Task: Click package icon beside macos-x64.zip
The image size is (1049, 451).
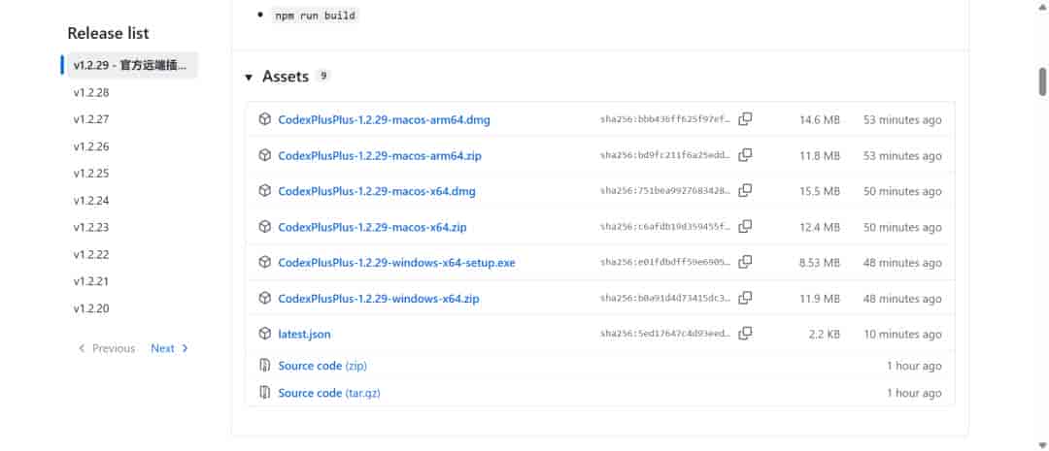Action: (265, 227)
